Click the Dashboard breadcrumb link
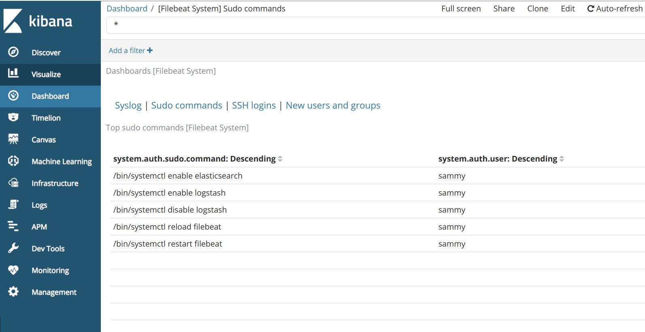This screenshot has width=645, height=332. 127,9
